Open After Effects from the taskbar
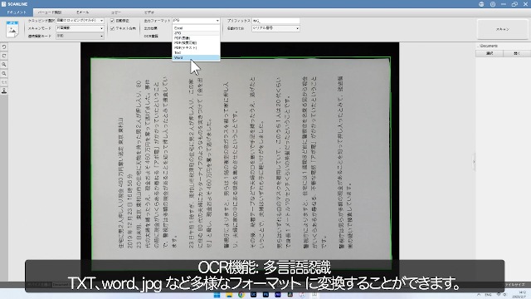The image size is (531, 299). coord(278,295)
